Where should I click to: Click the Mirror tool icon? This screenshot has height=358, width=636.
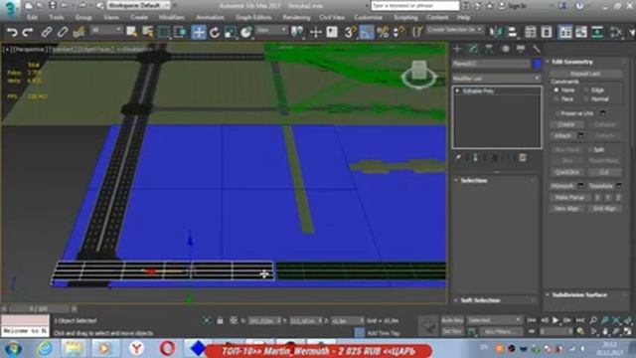click(496, 32)
